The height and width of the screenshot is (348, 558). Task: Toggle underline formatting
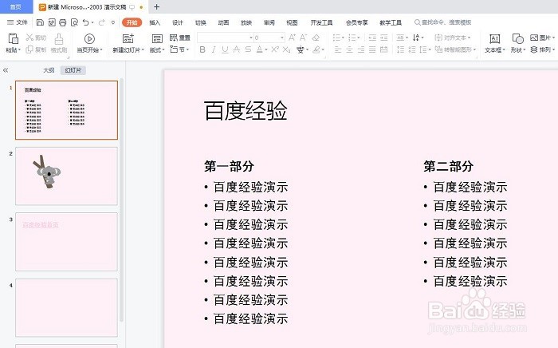225,49
